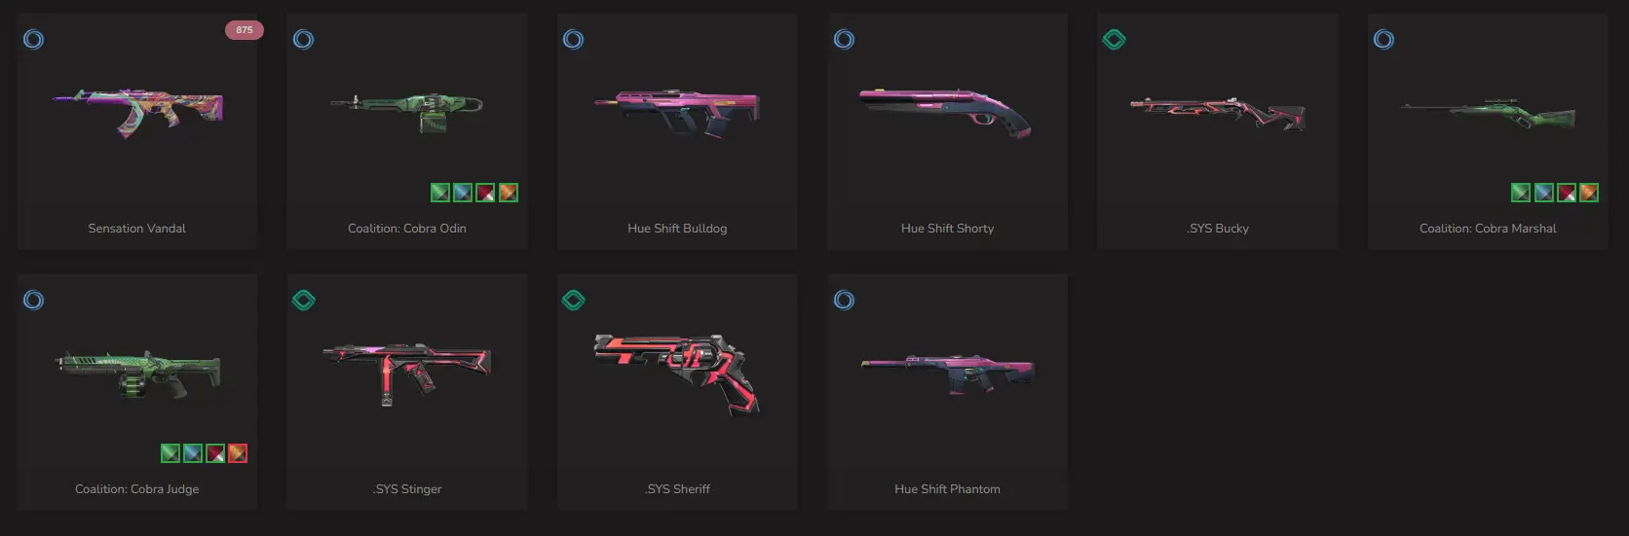This screenshot has height=536, width=1629.
Task: Select the orange variant of the Cobra Marshal
Action: click(x=1589, y=193)
